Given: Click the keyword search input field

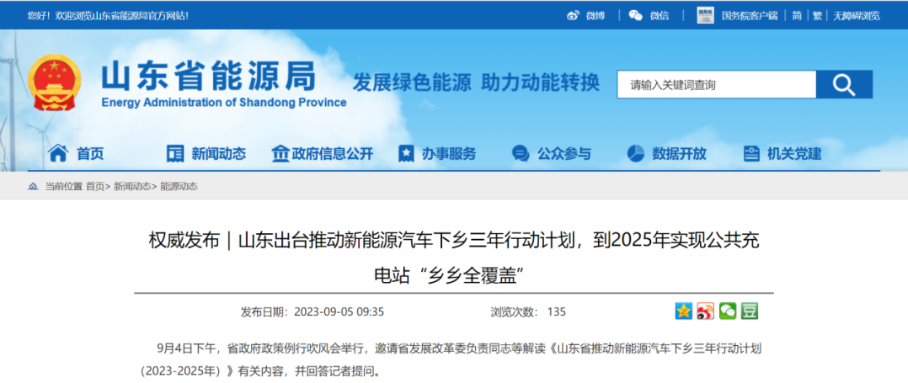Looking at the screenshot, I should (x=717, y=84).
